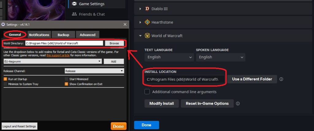Click the orange Done button
Viewport: 314px width, 131px height.
point(119,126)
